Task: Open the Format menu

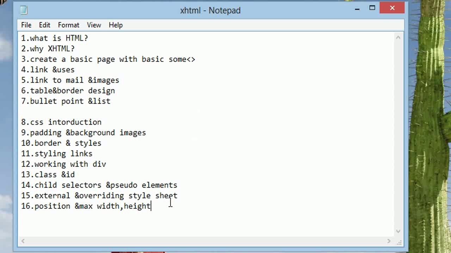Action: coord(68,25)
